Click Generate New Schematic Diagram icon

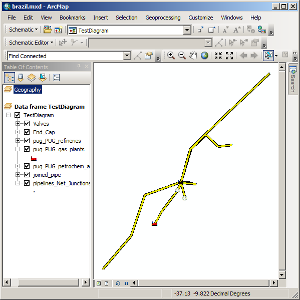click(x=59, y=30)
